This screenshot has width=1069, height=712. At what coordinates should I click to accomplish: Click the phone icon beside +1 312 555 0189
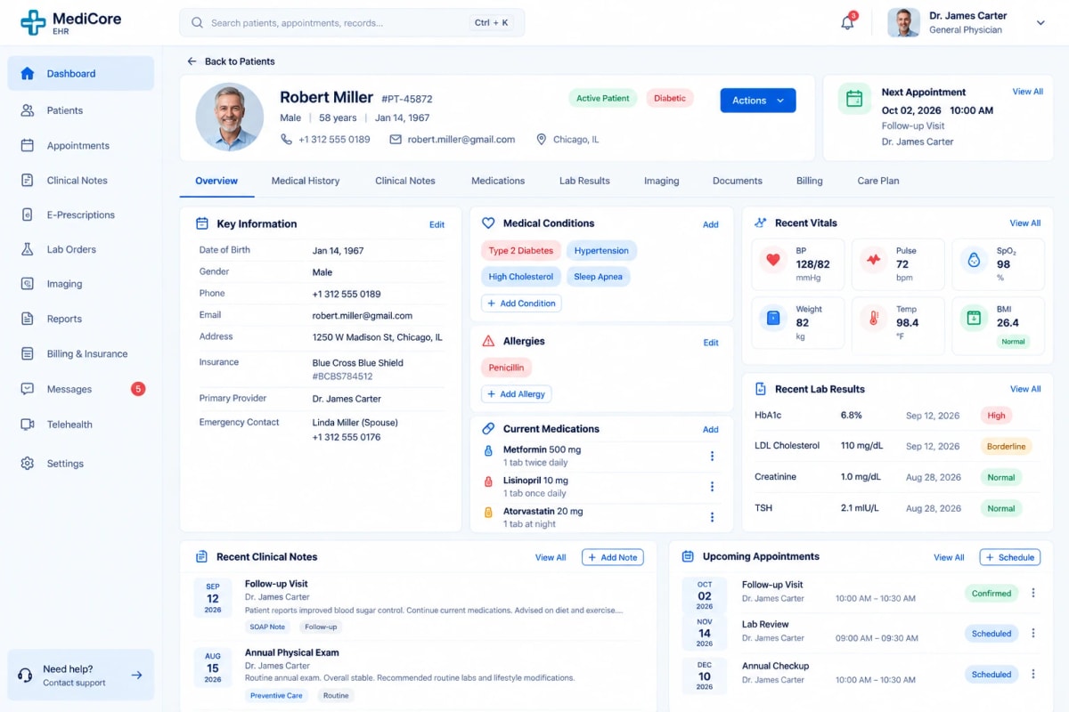[286, 140]
